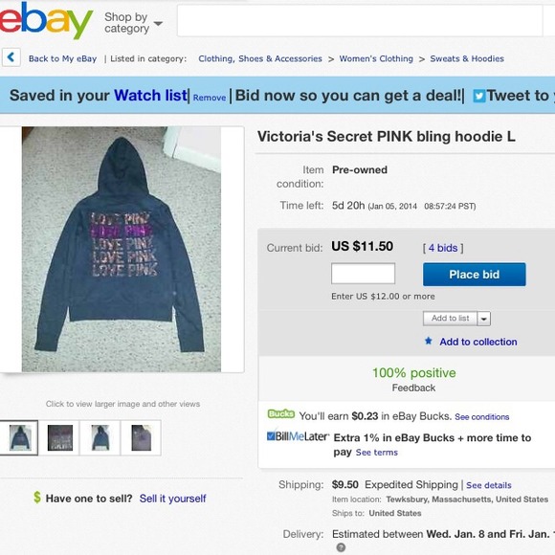Viewport: 555px width, 555px height.
Task: Click the Twitter bird icon
Action: 479,96
